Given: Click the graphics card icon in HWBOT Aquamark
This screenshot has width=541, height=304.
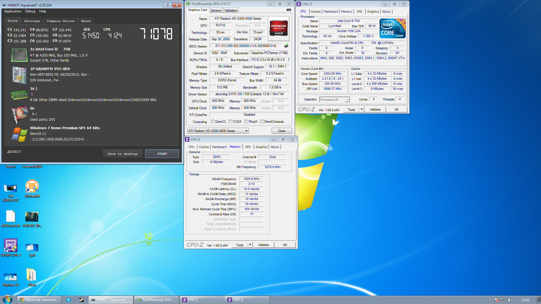Looking at the screenshot, I should click(x=19, y=115).
